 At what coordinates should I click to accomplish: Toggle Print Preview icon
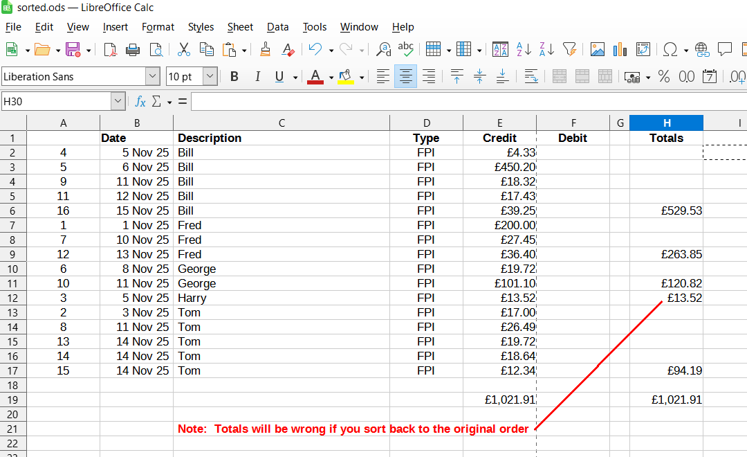tap(156, 49)
